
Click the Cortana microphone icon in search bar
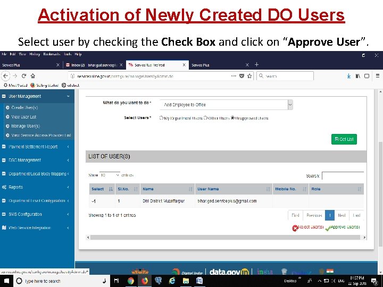point(104,281)
